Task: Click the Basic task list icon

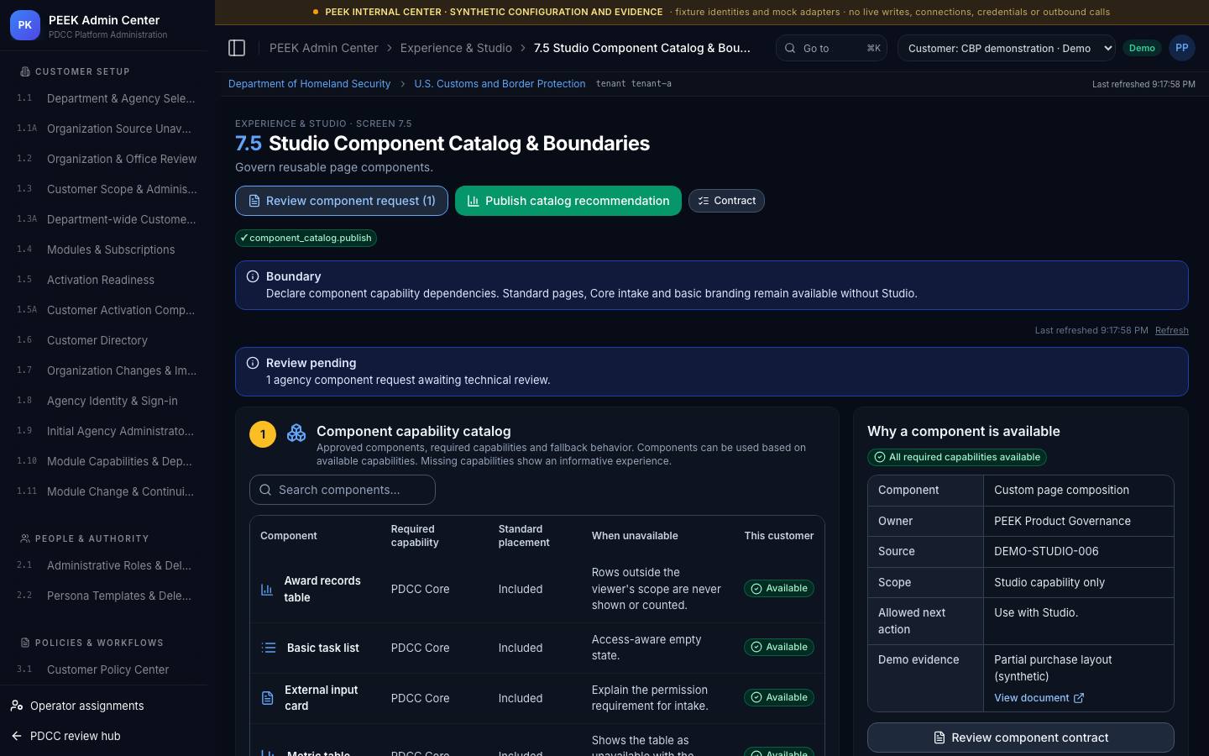Action: tap(269, 648)
